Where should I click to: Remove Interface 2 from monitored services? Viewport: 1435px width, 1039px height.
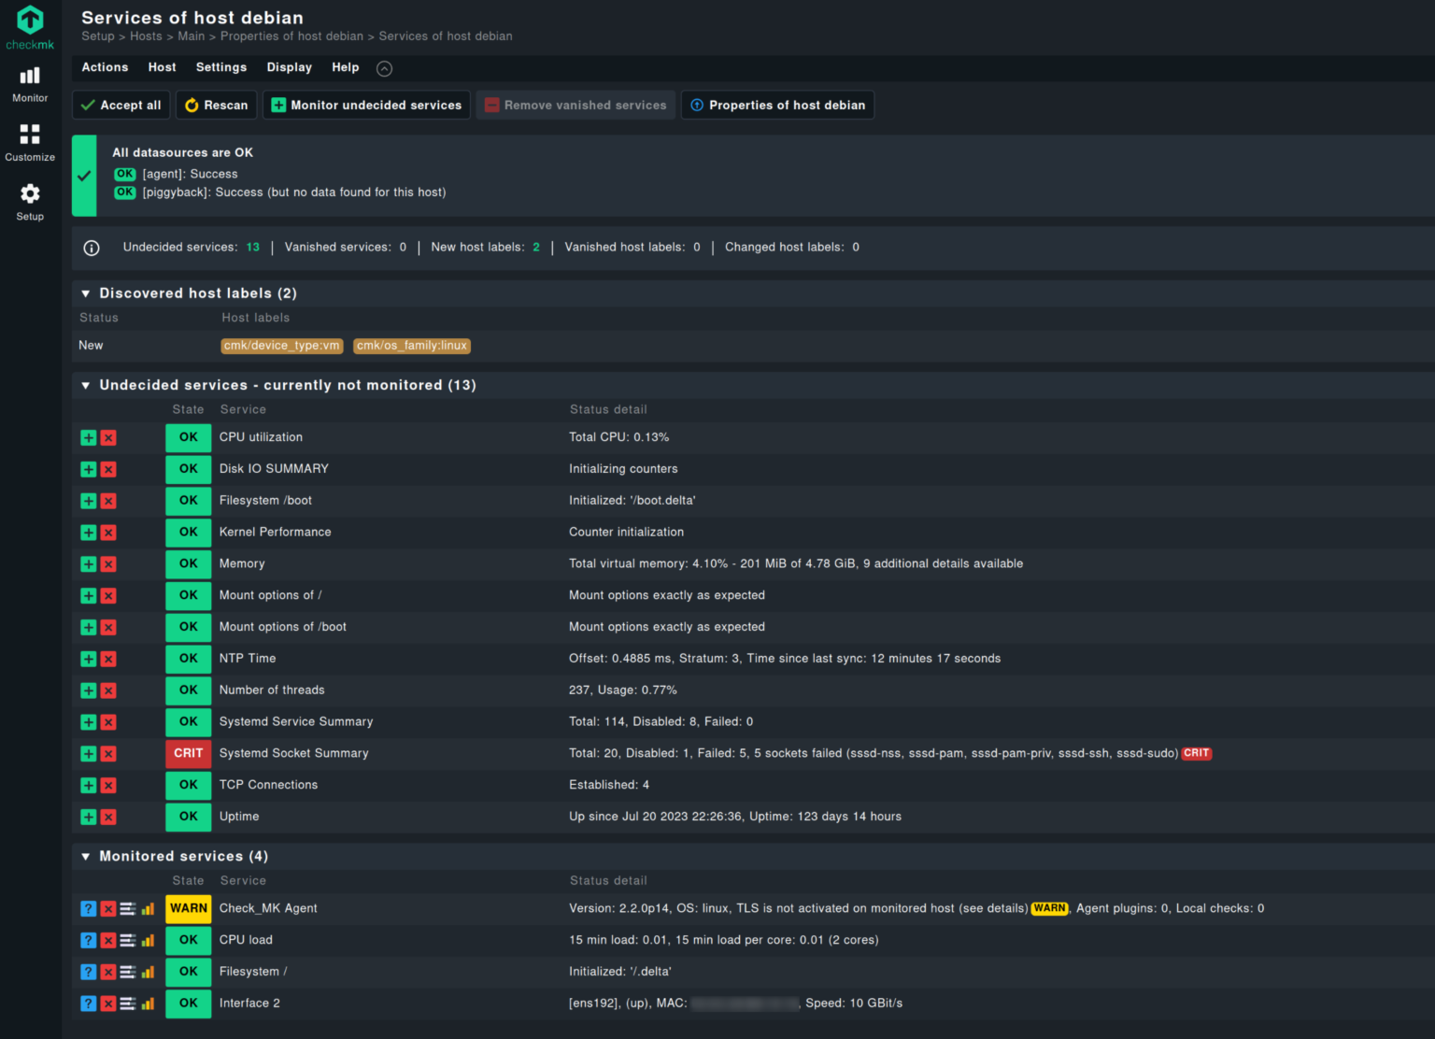108,1004
